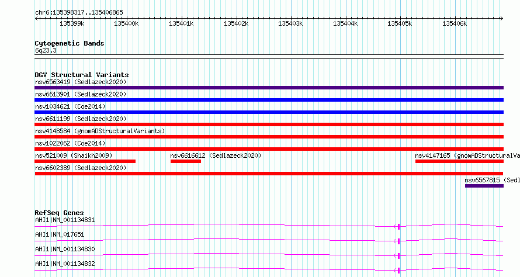
Task: Click the 135406k ruler position
Action: (455, 23)
